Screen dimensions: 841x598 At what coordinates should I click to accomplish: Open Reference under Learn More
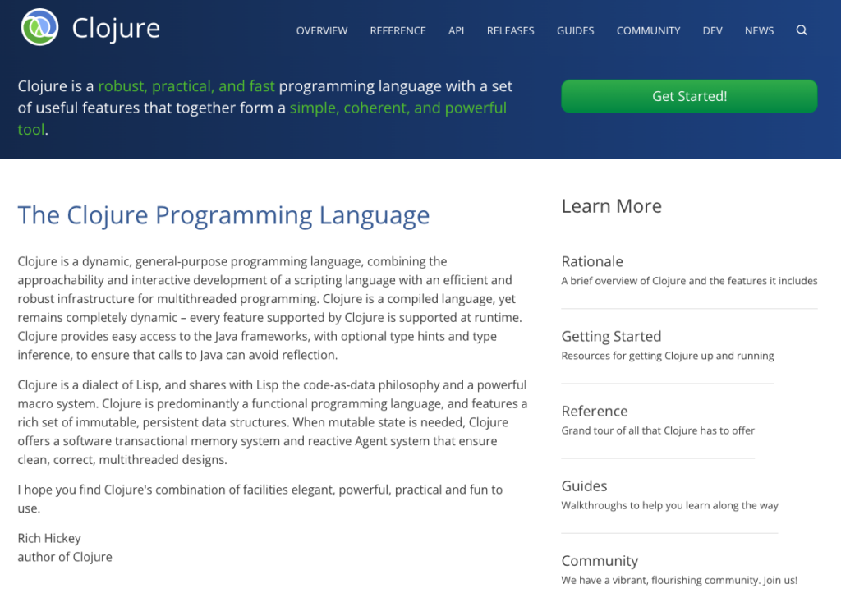click(594, 411)
